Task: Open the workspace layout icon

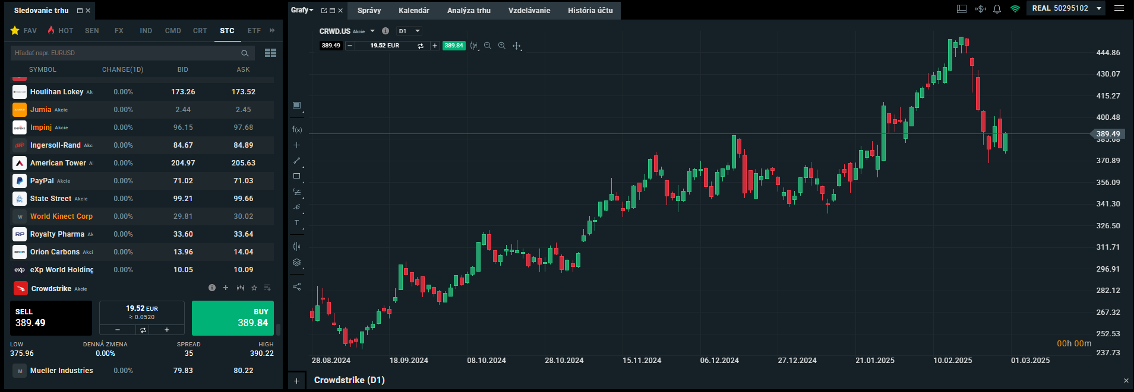Action: [x=962, y=9]
